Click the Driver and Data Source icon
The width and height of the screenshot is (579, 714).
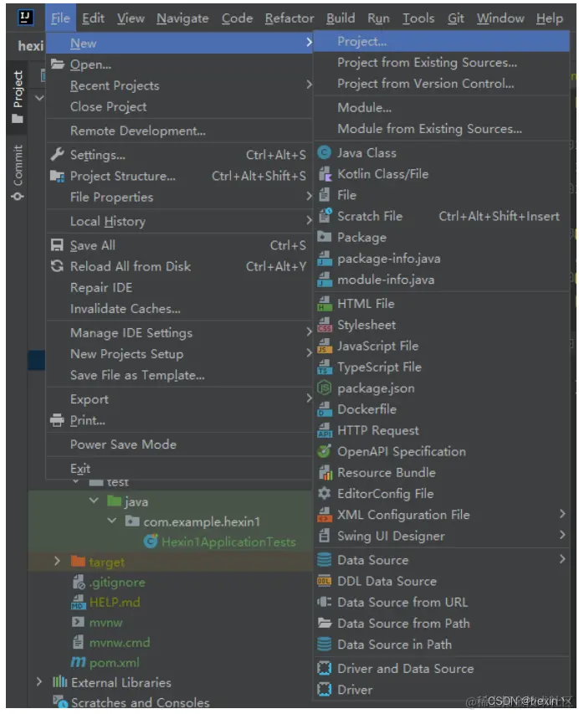click(324, 668)
